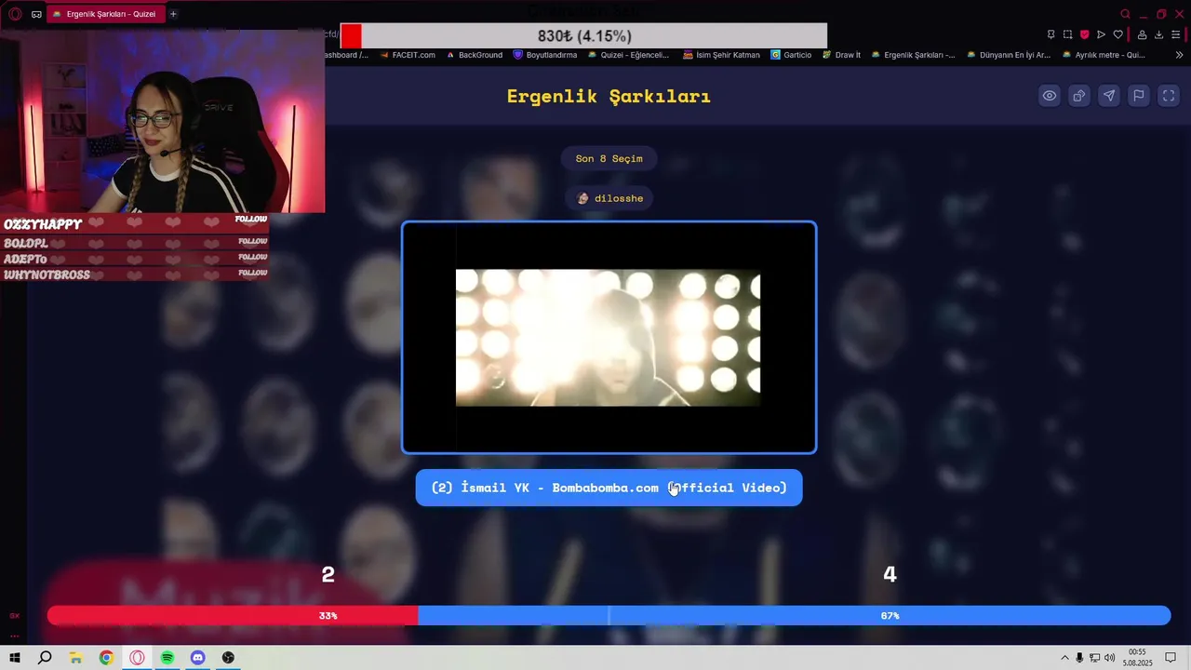Open the Quizei - Eğlenceli bookmark

(x=628, y=55)
